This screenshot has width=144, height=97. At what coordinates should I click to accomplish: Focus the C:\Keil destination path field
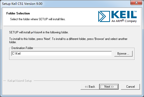62,54
